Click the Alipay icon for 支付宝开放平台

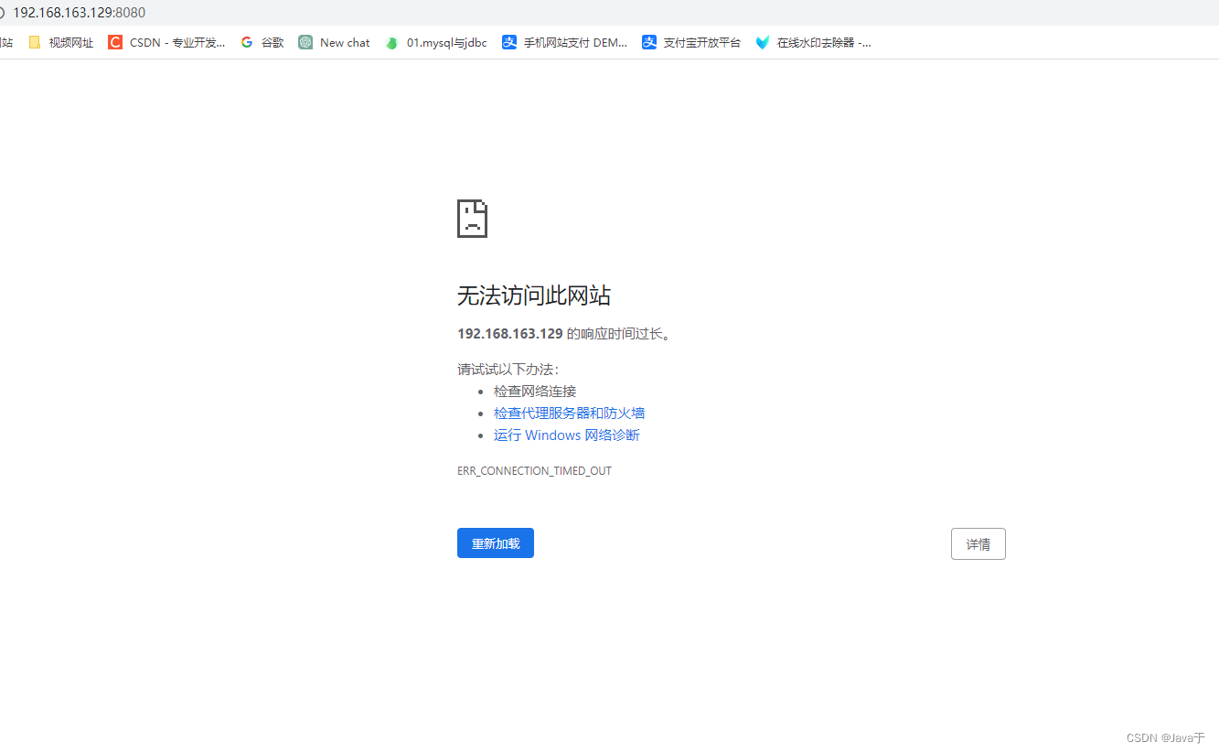(x=649, y=42)
